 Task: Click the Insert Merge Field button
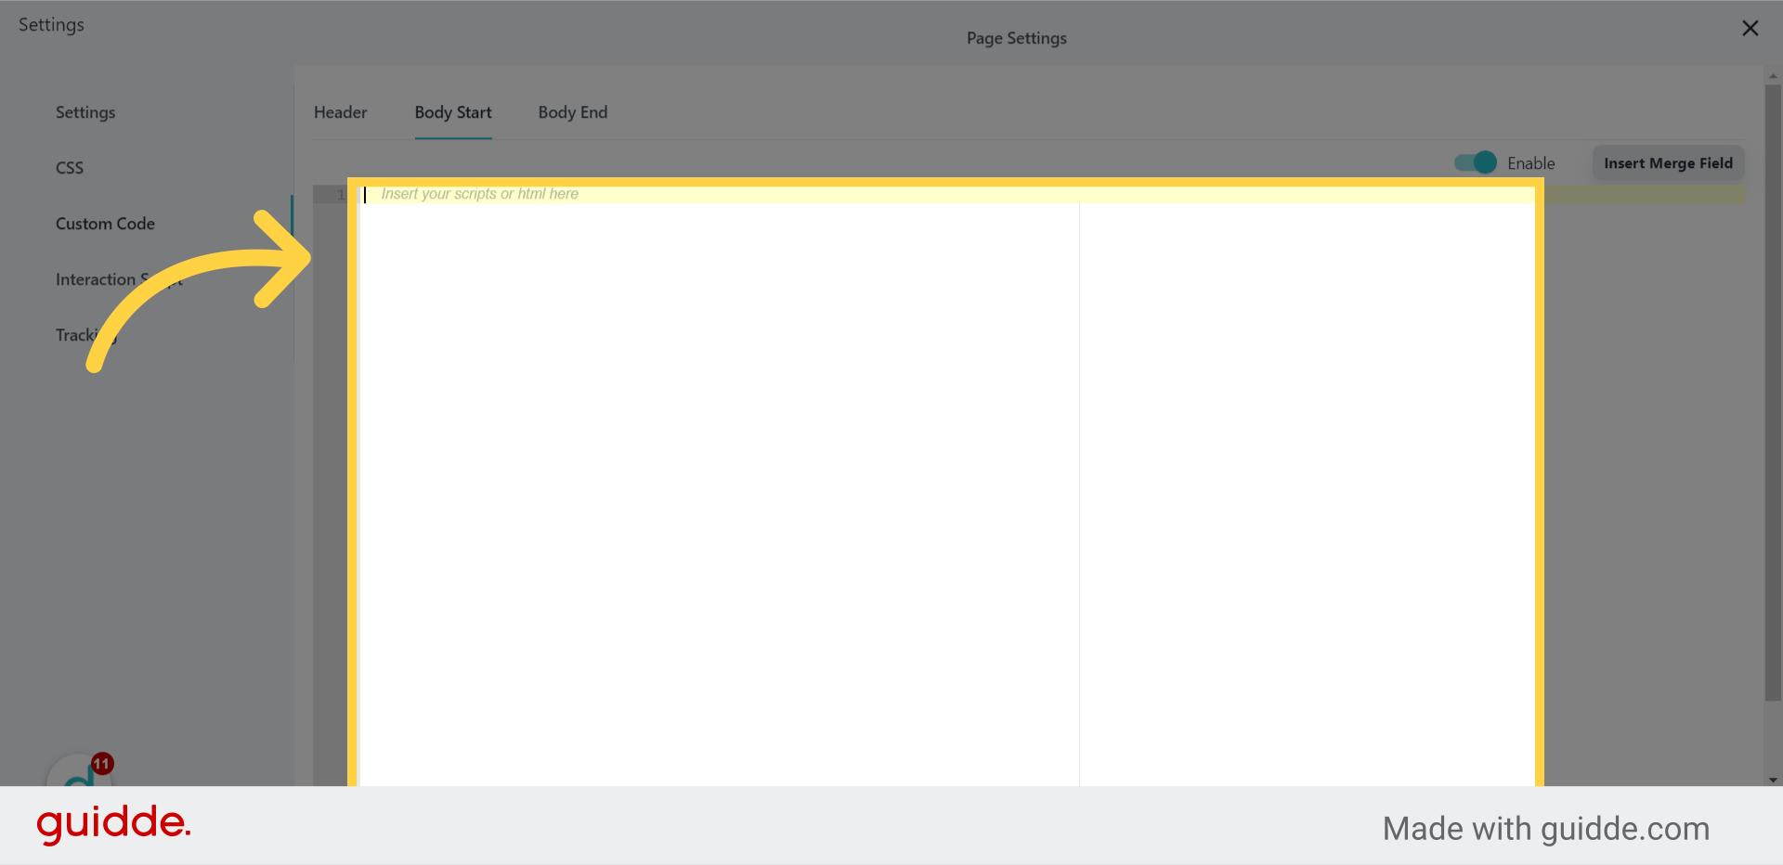tap(1668, 163)
